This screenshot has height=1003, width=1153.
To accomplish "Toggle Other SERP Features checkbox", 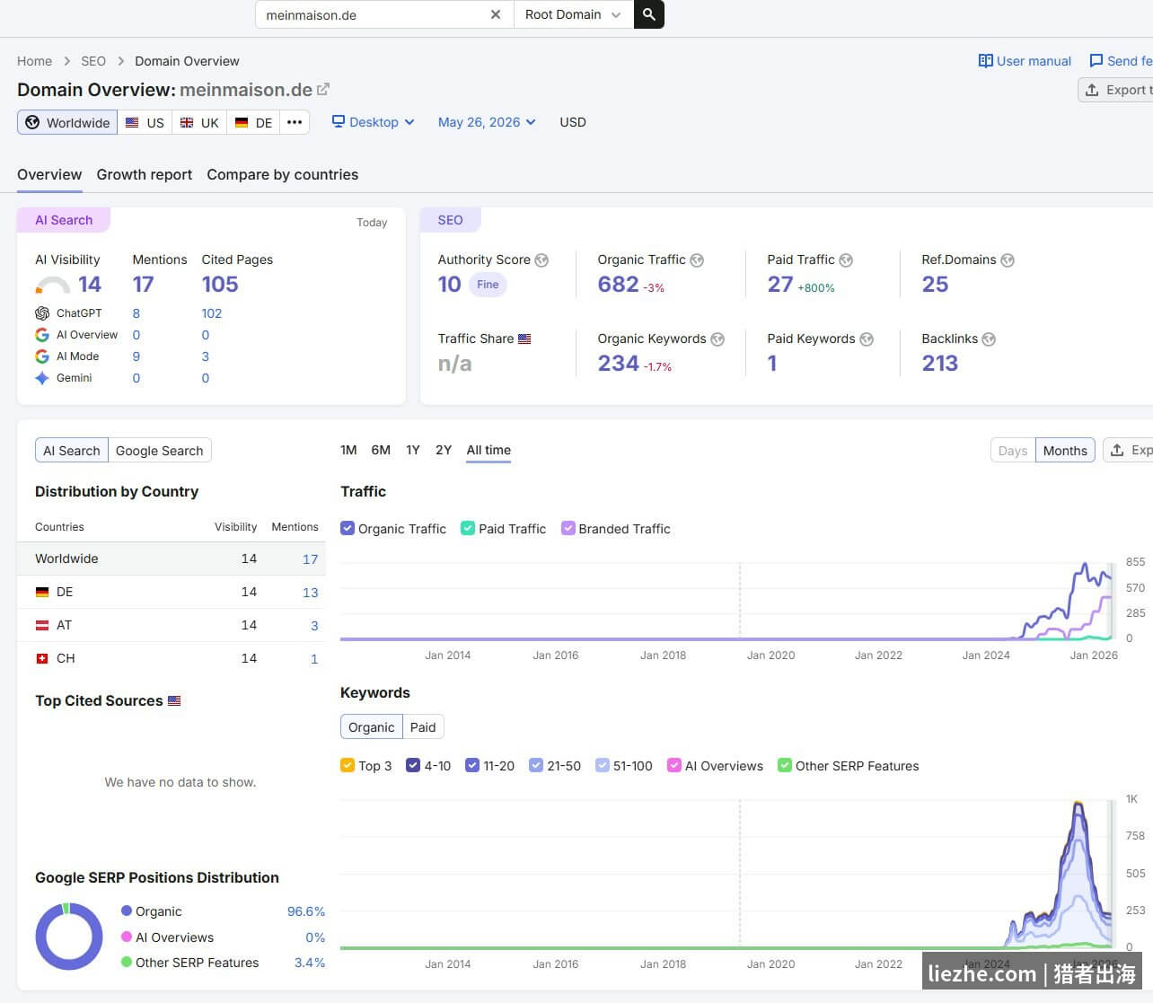I will pos(785,765).
